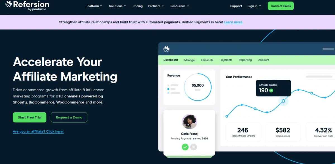Click the Refersion logo in header
Viewport: 335px width, 164px height.
click(x=27, y=5)
